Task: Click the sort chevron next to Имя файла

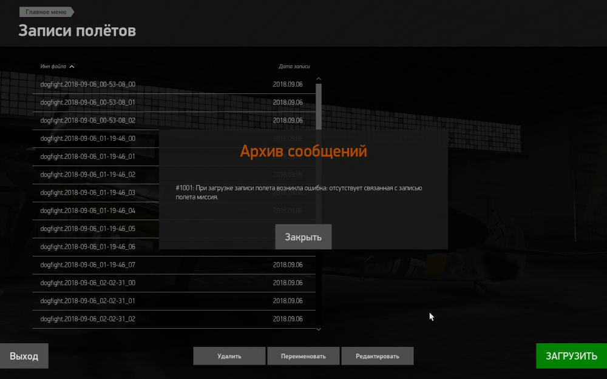Action: (72, 67)
